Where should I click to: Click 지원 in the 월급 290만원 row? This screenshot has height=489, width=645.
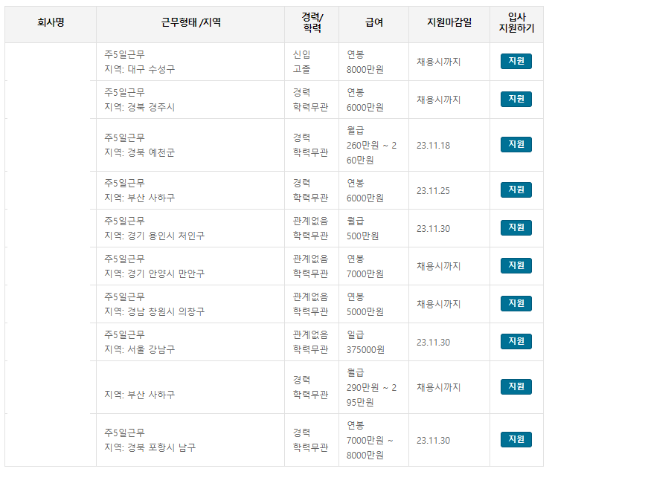pos(516,386)
